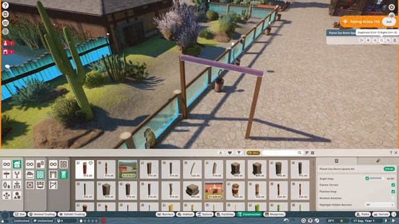Screen dimensions: 399x224
Task: Open the Blueprints tab
Action: 274,214
